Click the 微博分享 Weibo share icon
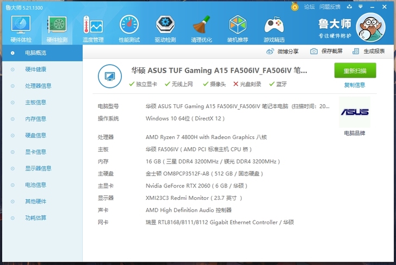The height and width of the screenshot is (265, 396). 270,51
